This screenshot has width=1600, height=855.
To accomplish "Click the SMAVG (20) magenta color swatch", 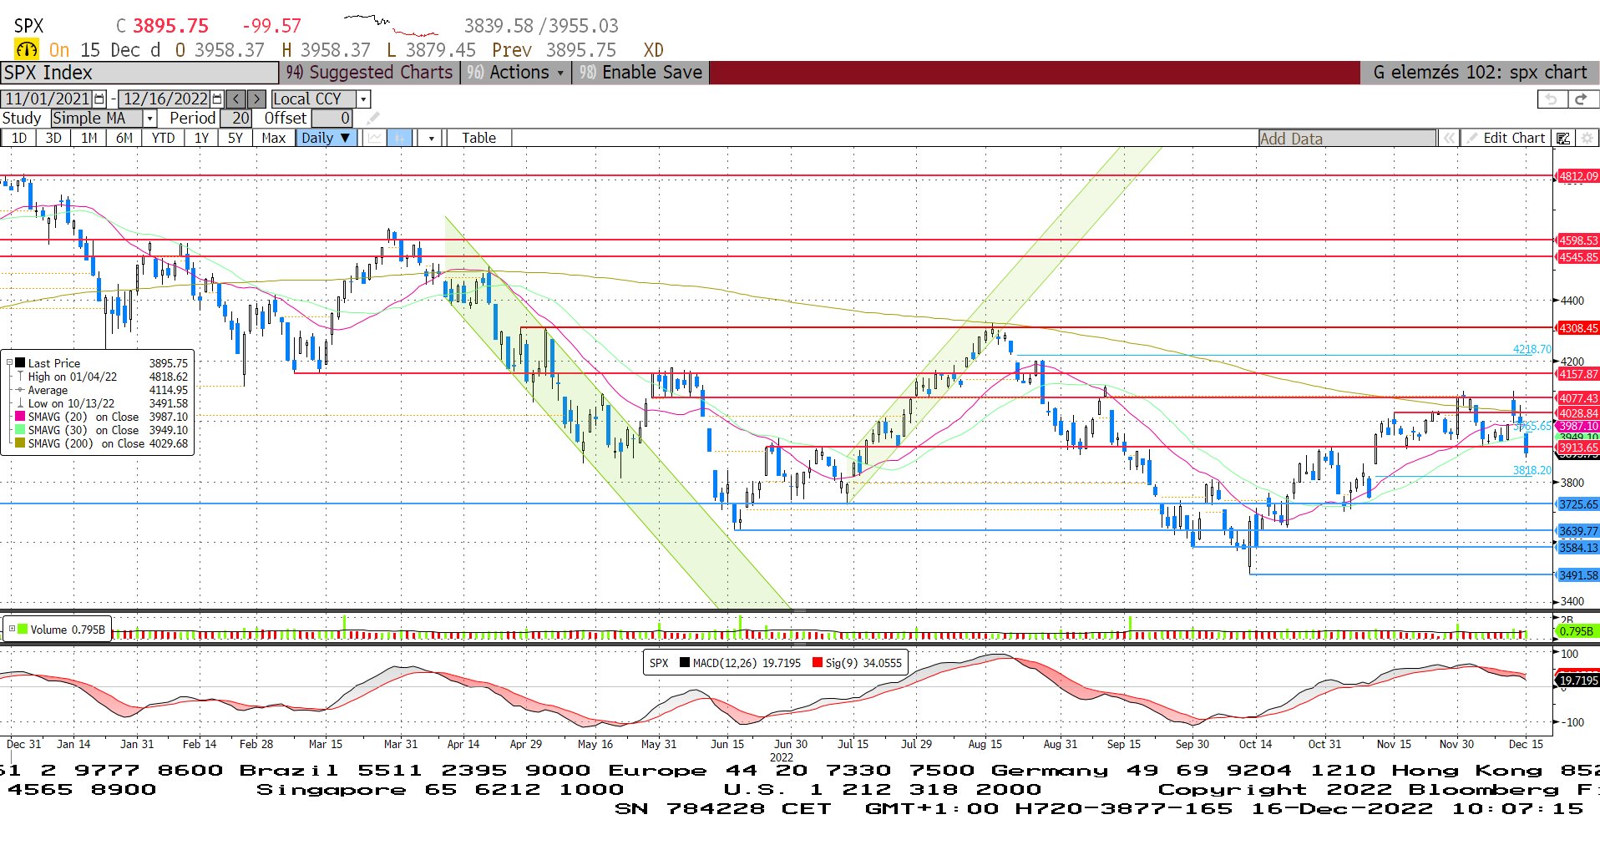I will [20, 416].
